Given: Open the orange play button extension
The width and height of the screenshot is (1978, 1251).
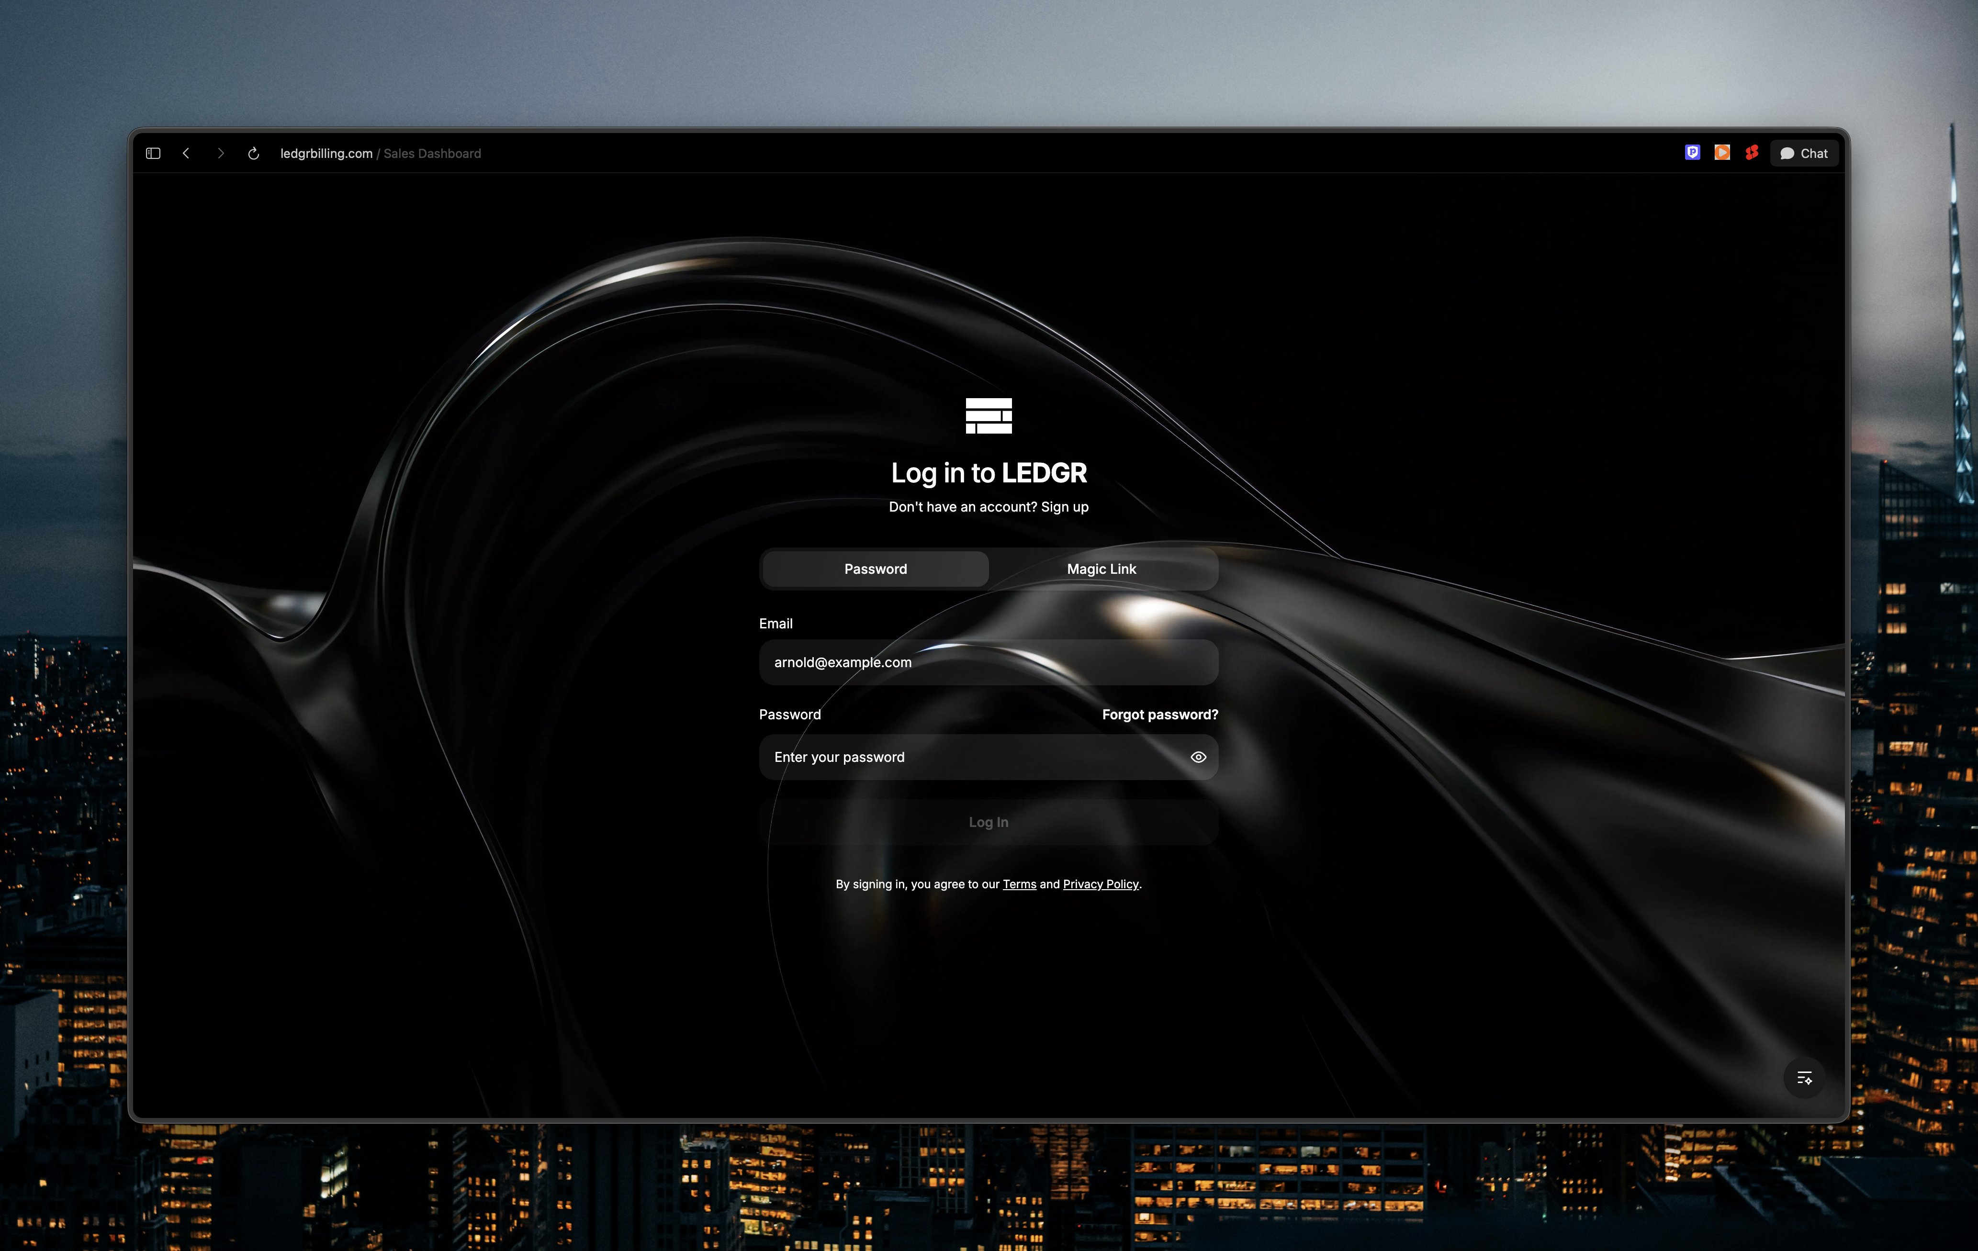Looking at the screenshot, I should [1722, 153].
